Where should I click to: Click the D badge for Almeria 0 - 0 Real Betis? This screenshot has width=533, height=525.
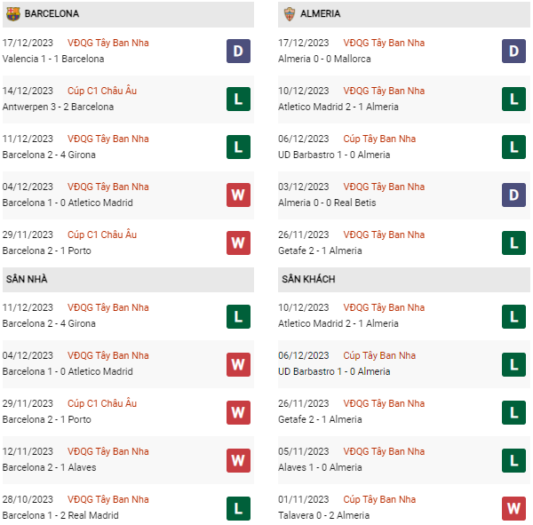coord(513,195)
